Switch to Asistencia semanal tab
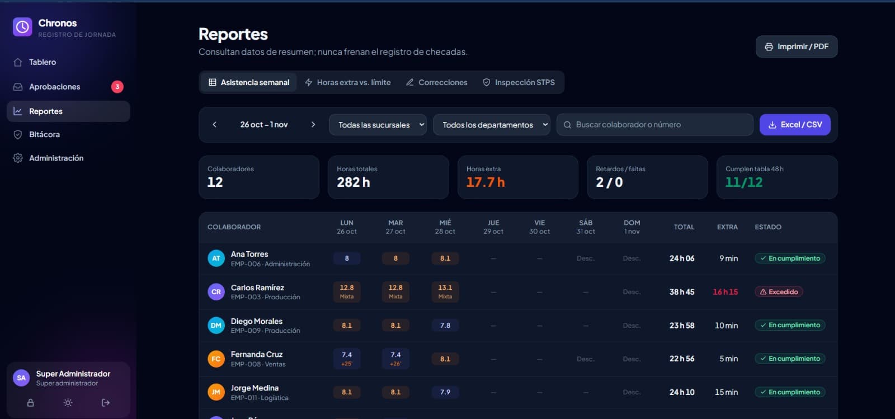Image resolution: width=895 pixels, height=419 pixels. pyautogui.click(x=249, y=82)
